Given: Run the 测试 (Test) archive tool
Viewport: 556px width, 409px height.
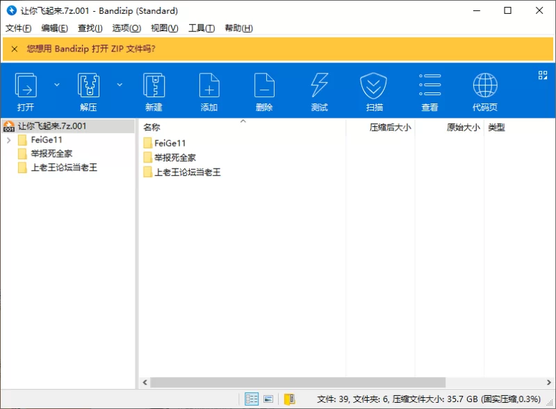Looking at the screenshot, I should point(319,91).
